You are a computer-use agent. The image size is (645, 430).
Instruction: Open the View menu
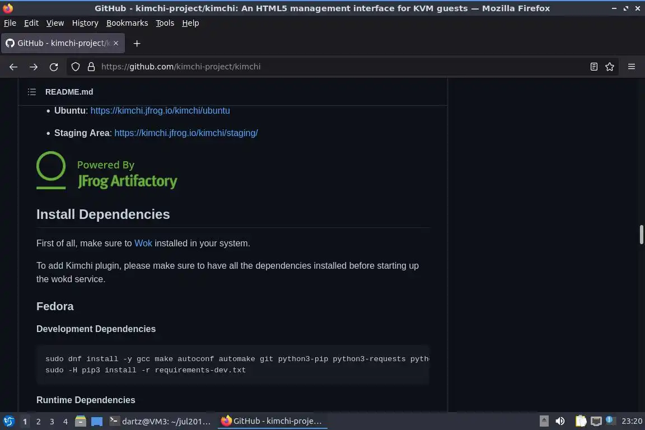(55, 23)
